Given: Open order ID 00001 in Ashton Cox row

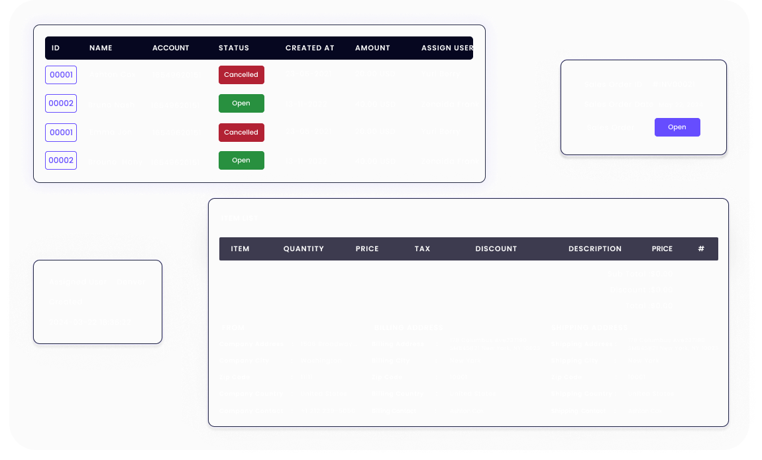Looking at the screenshot, I should (x=61, y=75).
